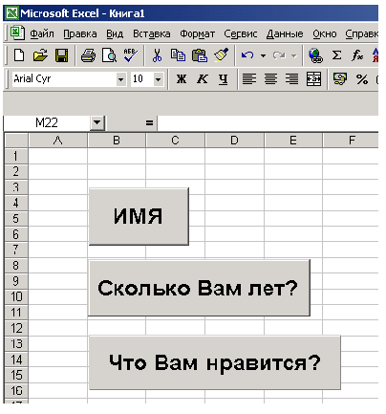Select cell A1
The width and height of the screenshot is (386, 414).
click(x=58, y=156)
